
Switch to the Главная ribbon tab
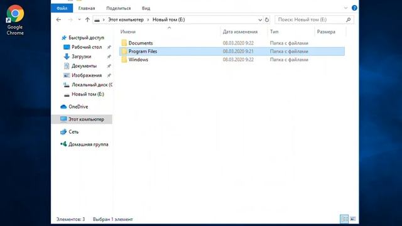[87, 8]
